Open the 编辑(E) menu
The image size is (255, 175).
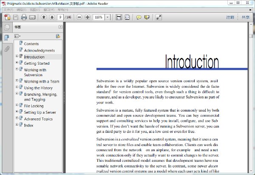click(22, 10)
